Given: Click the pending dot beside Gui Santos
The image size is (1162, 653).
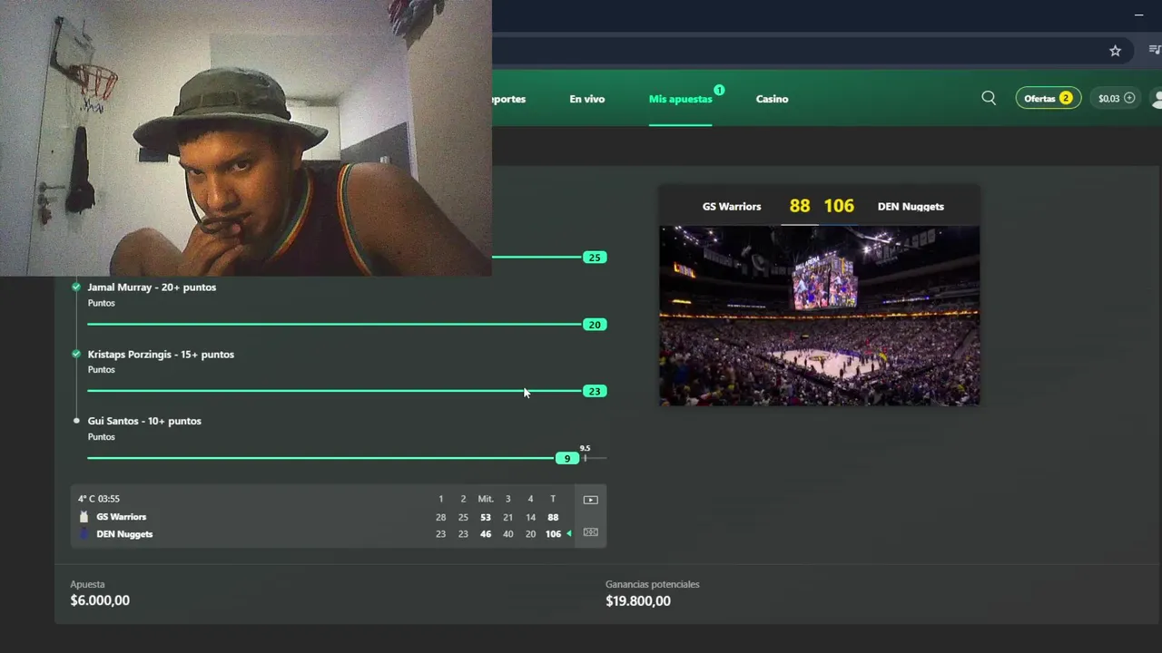Looking at the screenshot, I should (76, 421).
